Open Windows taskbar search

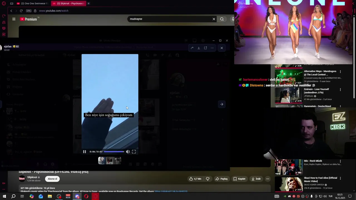pyautogui.click(x=13, y=196)
